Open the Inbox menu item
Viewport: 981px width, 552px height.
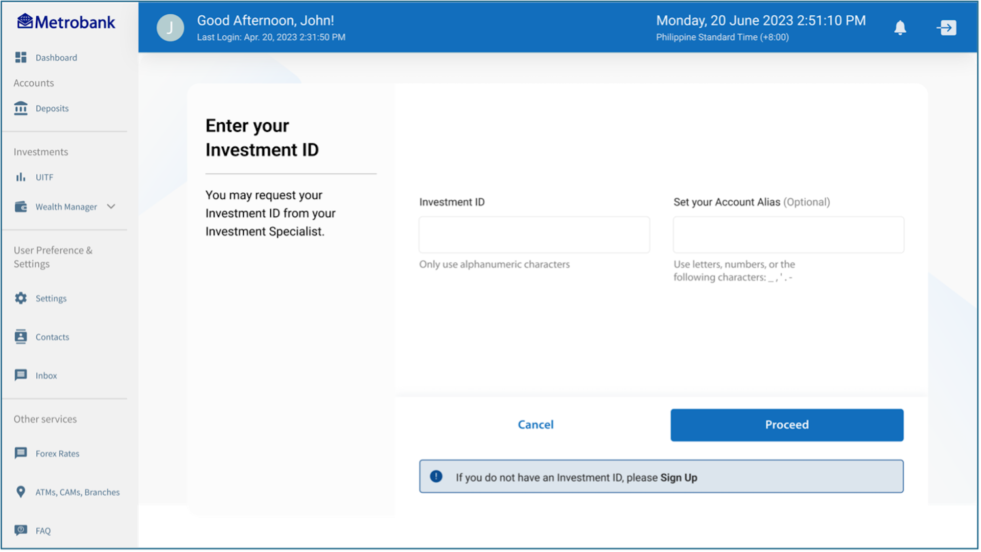46,375
